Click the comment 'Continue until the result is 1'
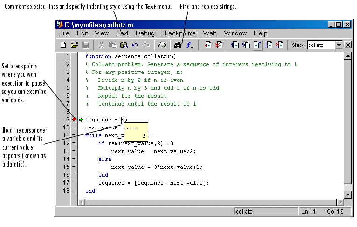The image size is (357, 227). (147, 104)
